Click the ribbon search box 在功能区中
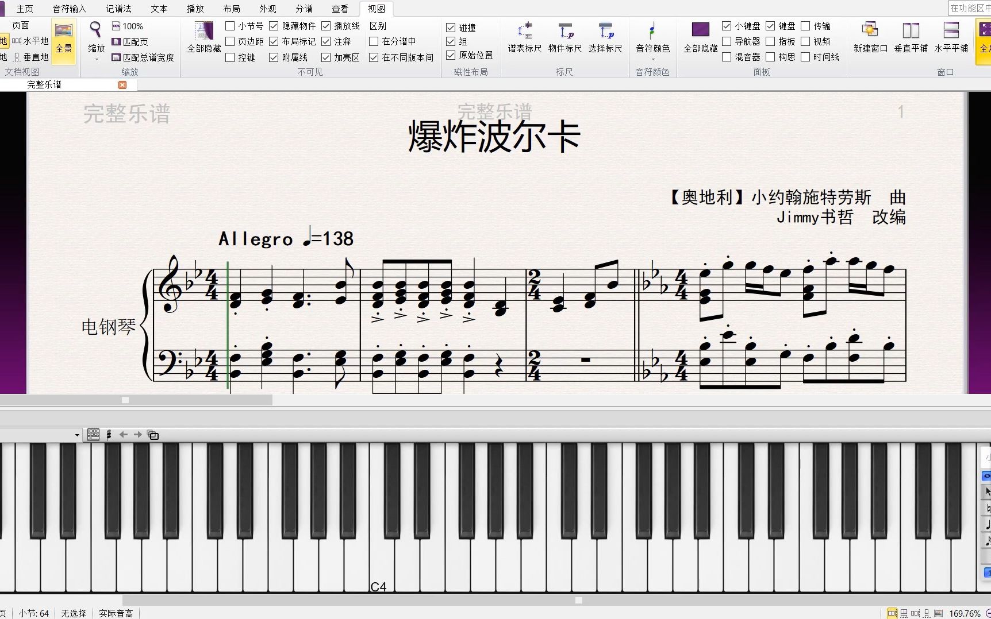This screenshot has height=619, width=991. pyautogui.click(x=969, y=8)
